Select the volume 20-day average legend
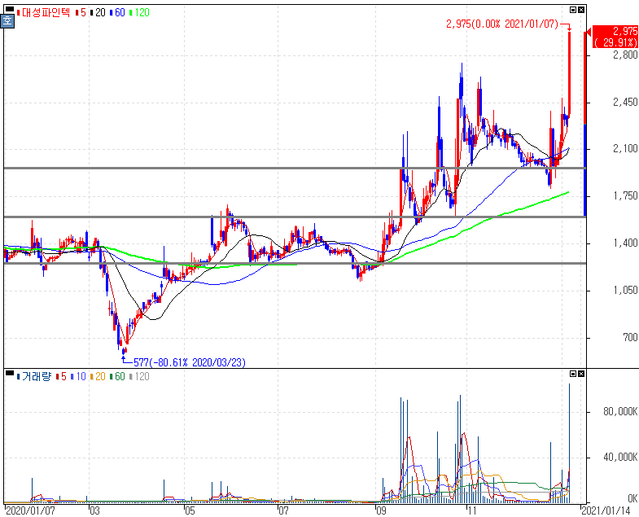This screenshot has width=639, height=517. click(98, 376)
